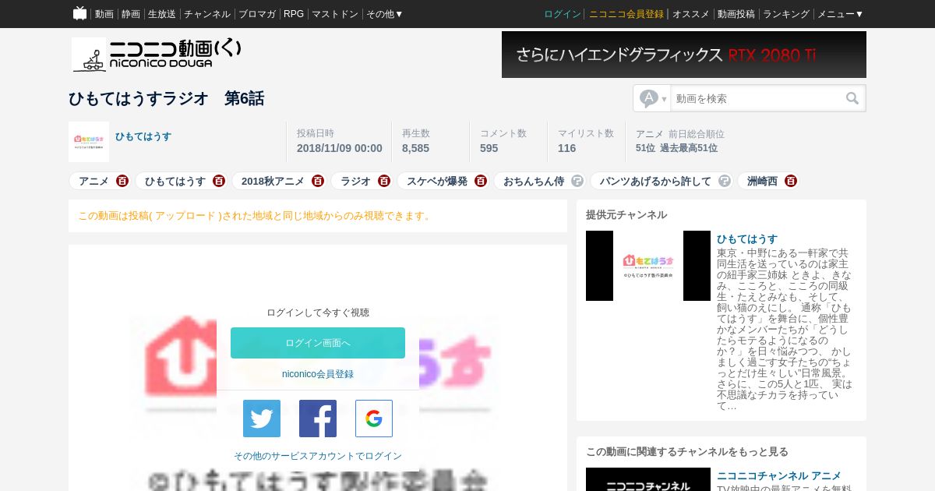Click the mylist count 116

[x=566, y=148]
